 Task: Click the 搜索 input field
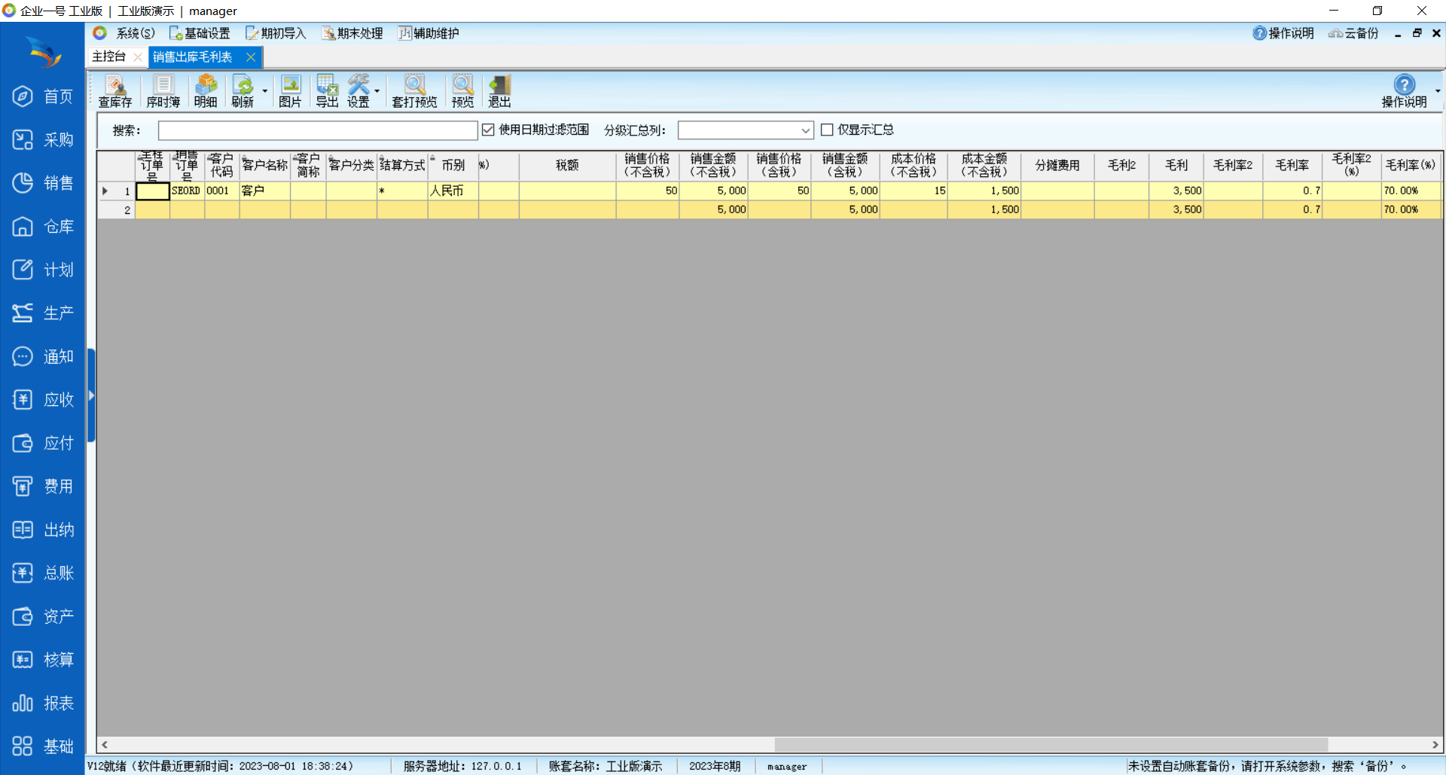coord(317,131)
